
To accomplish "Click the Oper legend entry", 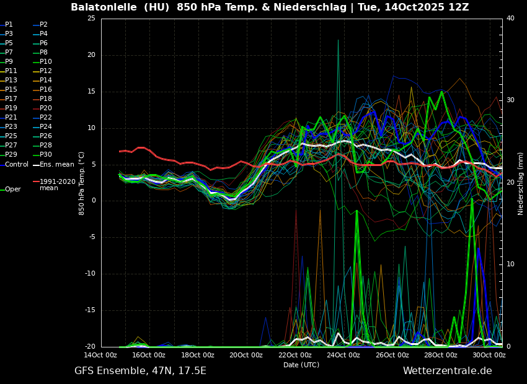I will pyautogui.click(x=13, y=190).
